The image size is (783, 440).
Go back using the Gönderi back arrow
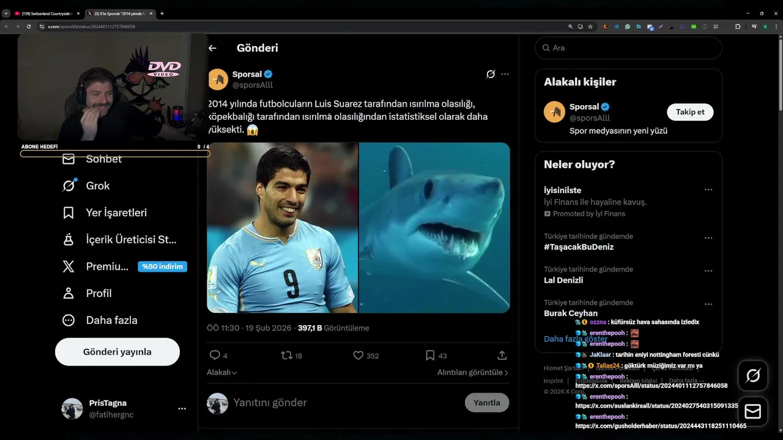[x=212, y=48]
